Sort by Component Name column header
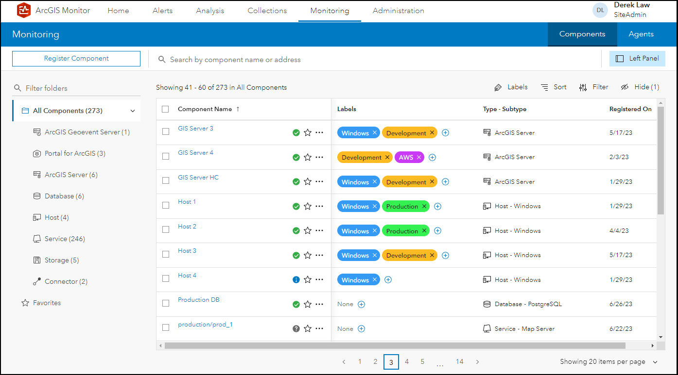678x375 pixels. (209, 109)
